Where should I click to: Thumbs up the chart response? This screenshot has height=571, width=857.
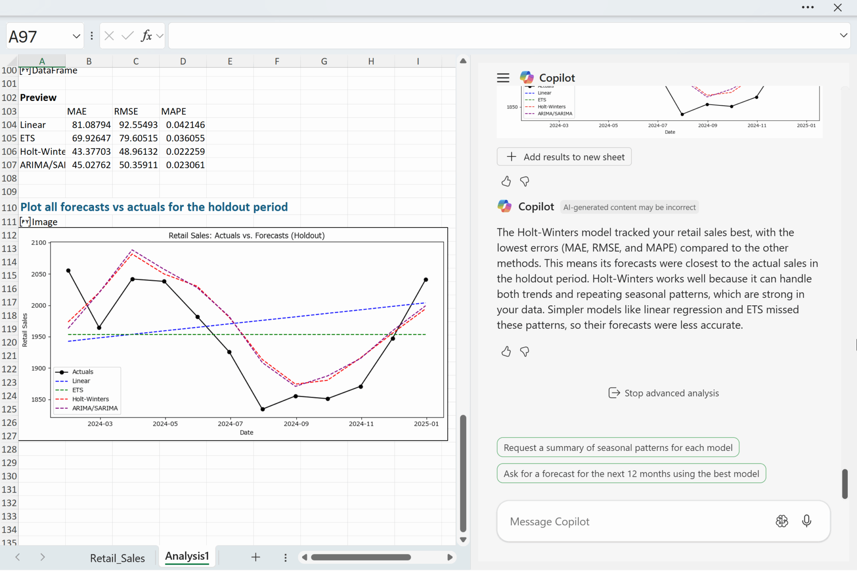pyautogui.click(x=506, y=181)
